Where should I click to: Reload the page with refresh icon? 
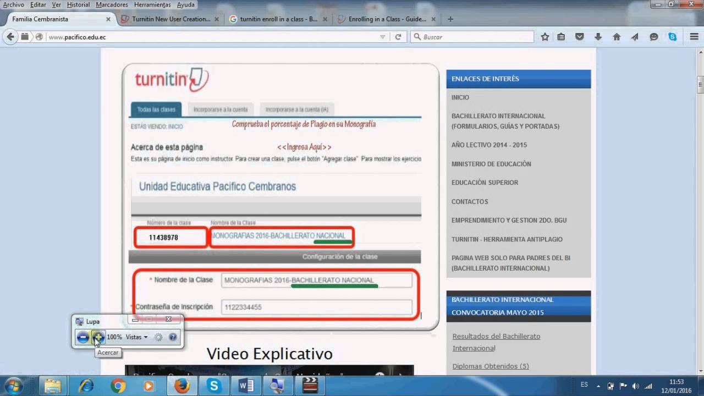point(398,37)
